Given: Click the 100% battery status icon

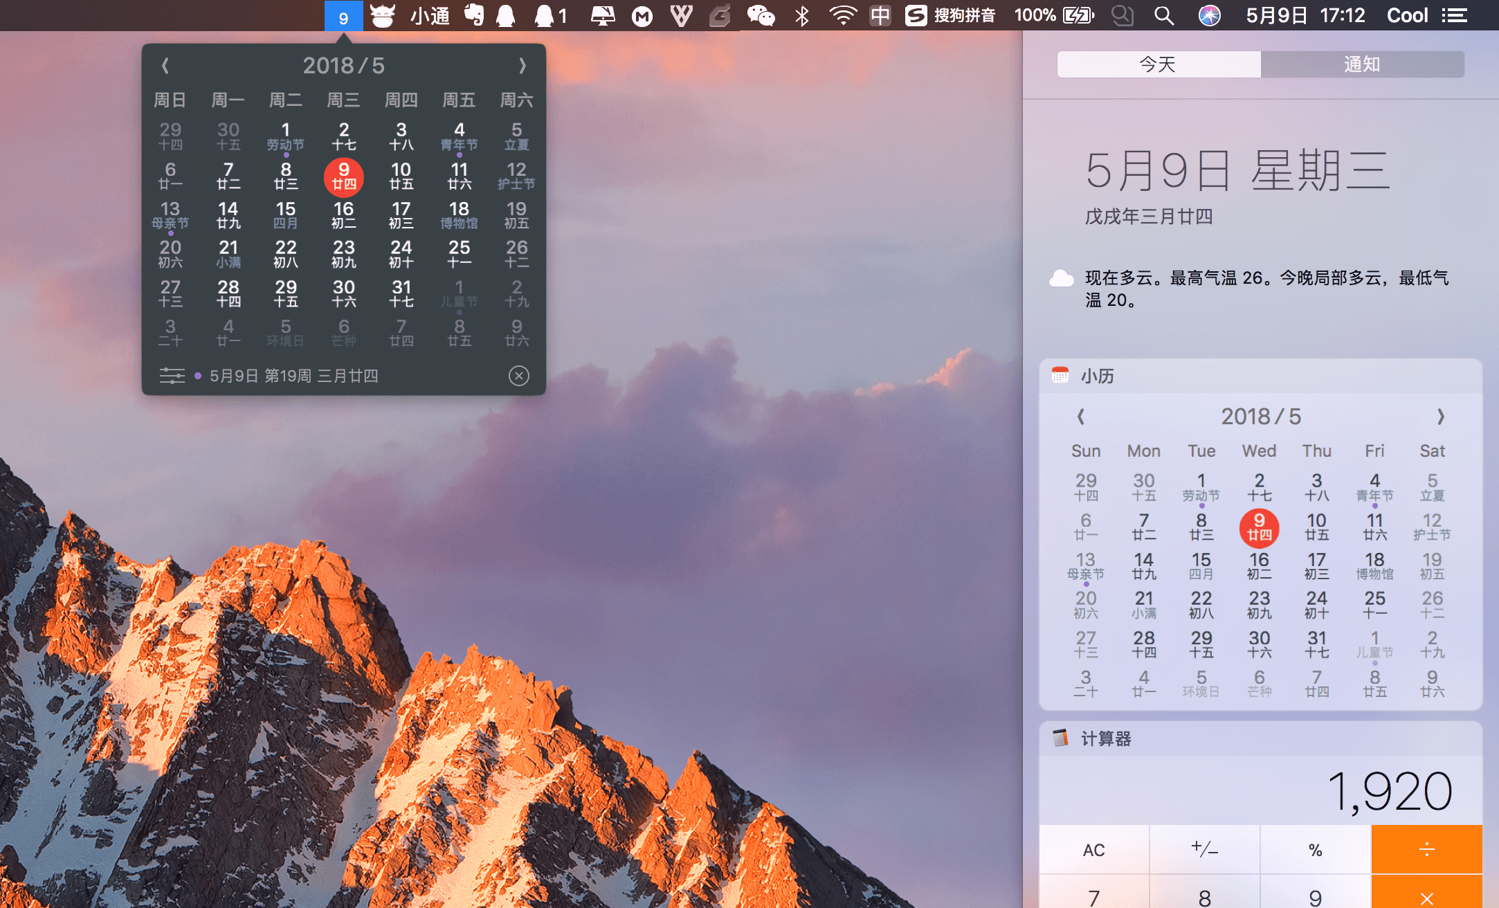Looking at the screenshot, I should tap(1054, 16).
